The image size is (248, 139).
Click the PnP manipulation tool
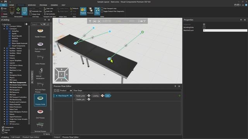[x=24, y=11]
